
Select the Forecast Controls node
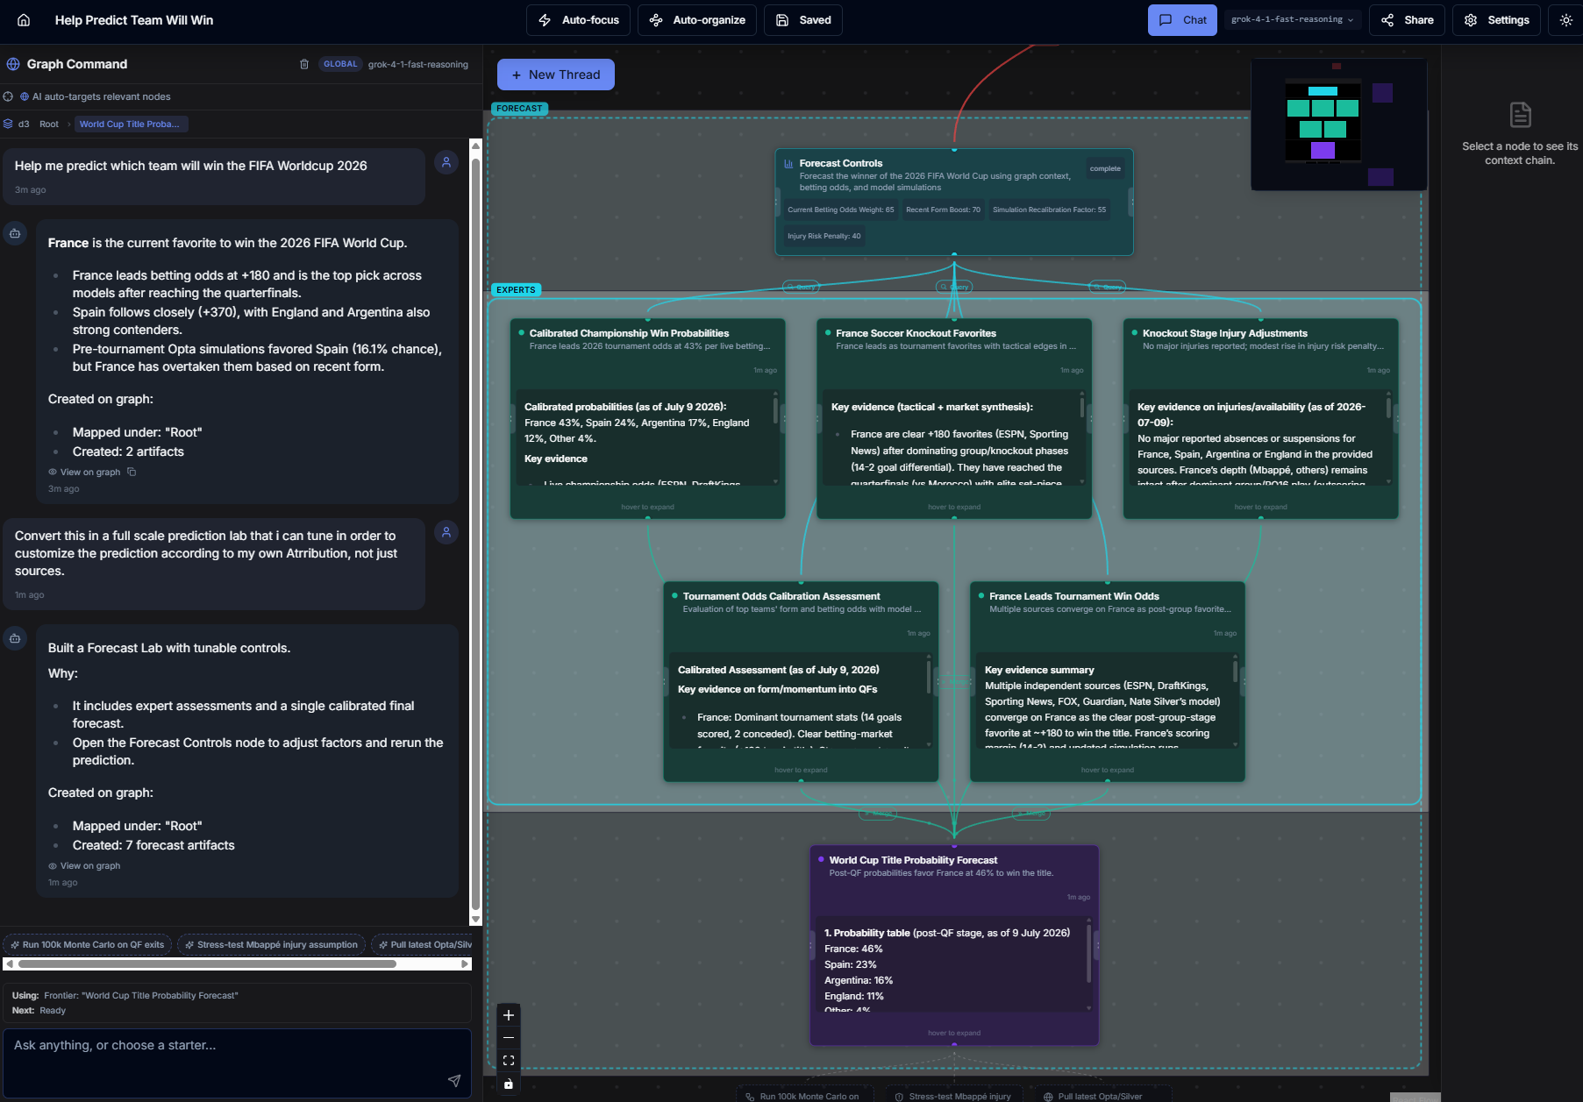click(954, 202)
